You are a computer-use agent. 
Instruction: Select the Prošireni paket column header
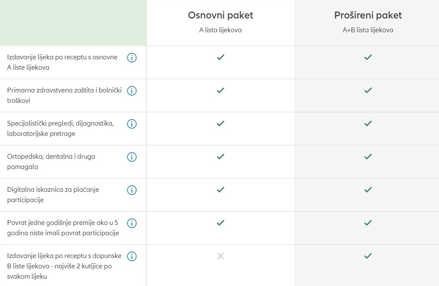coord(368,15)
